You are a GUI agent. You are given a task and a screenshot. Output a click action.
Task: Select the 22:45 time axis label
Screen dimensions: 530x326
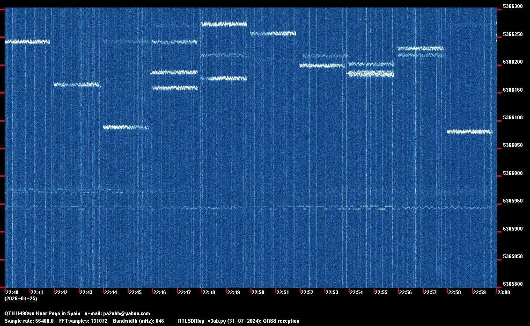(135, 292)
